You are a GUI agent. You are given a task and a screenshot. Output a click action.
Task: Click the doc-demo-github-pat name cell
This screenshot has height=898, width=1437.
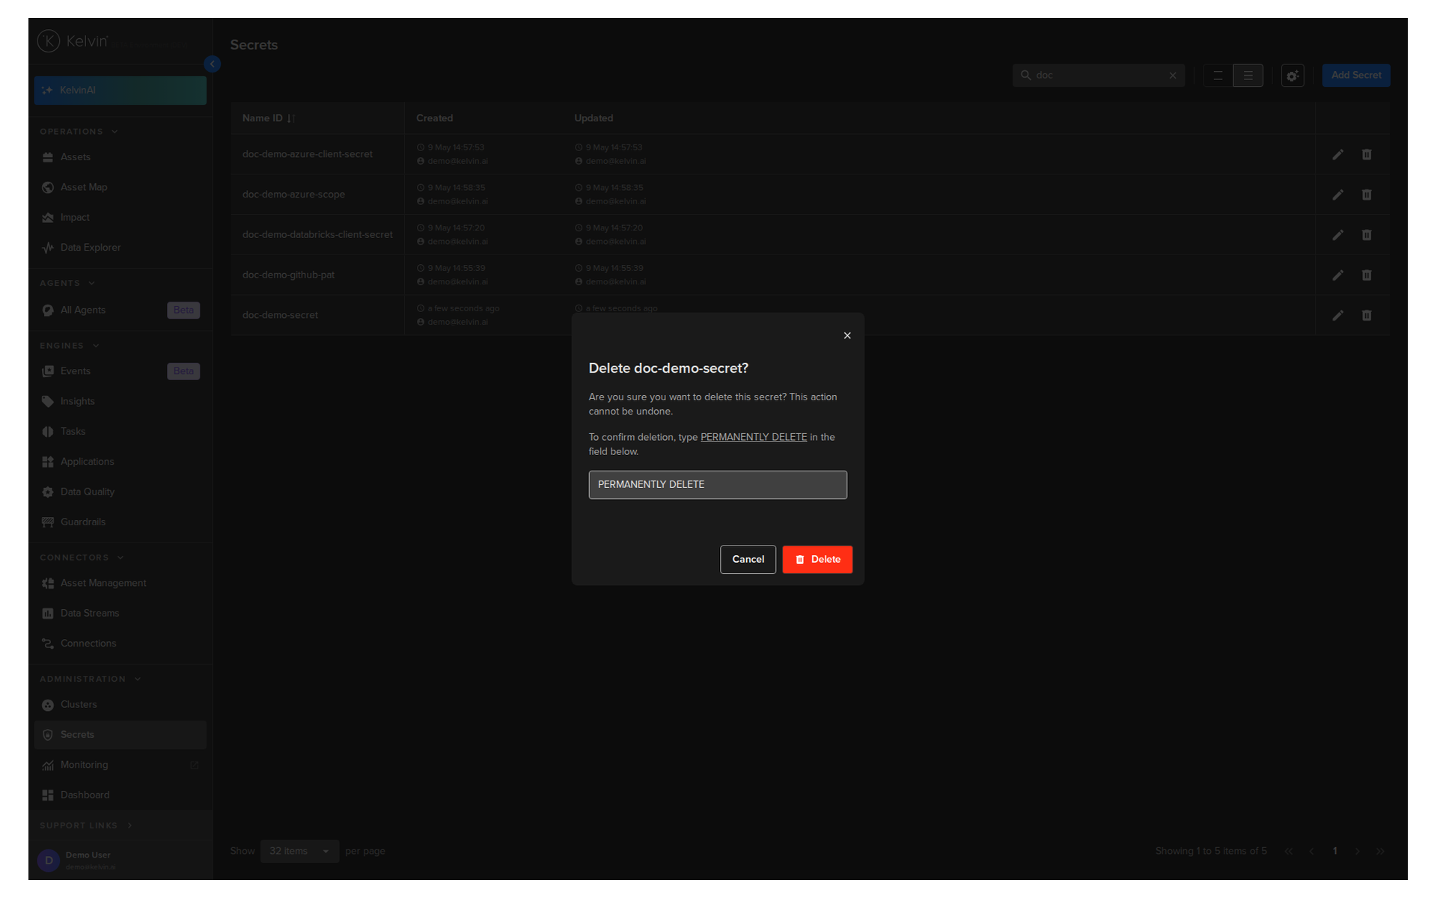pos(317,275)
